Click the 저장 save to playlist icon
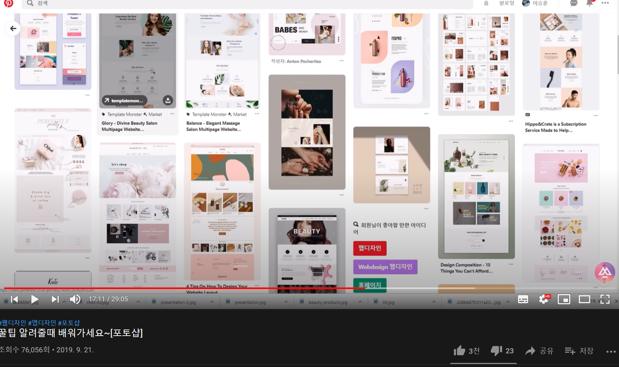Screen dimensions: 619x367 pyautogui.click(x=570, y=351)
